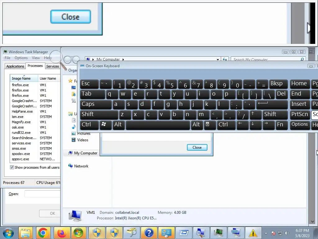Image resolution: width=318 pixels, height=239 pixels.
Task: Click the search magnifier in Explorer search box
Action: pyautogui.click(x=302, y=59)
